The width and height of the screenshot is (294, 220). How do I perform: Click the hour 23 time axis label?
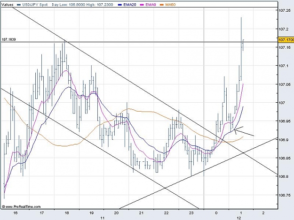tap(191, 213)
